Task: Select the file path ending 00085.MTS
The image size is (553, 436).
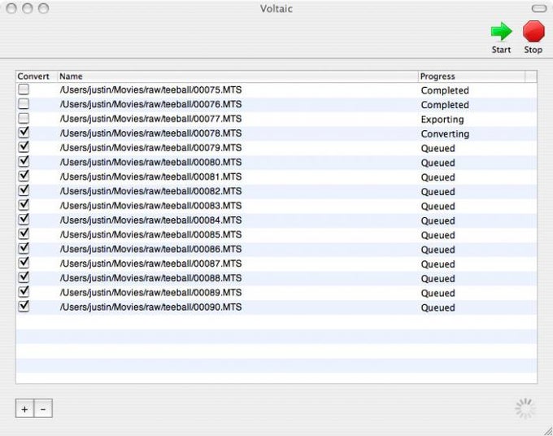Action: [x=150, y=234]
